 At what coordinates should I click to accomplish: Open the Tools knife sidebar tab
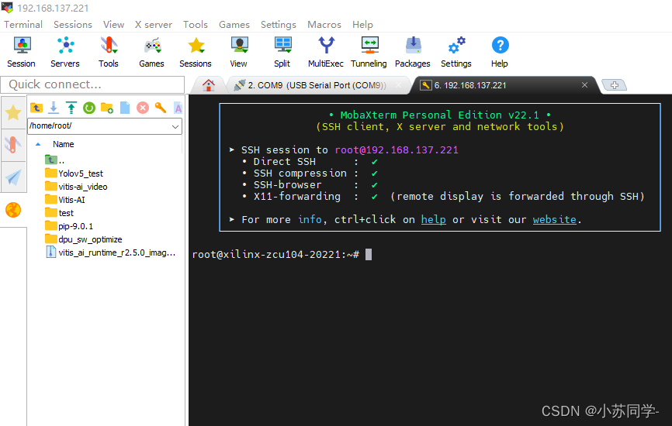13,145
